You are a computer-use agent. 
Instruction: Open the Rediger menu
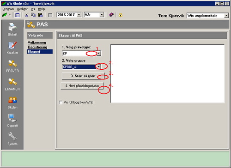coord(22,9)
